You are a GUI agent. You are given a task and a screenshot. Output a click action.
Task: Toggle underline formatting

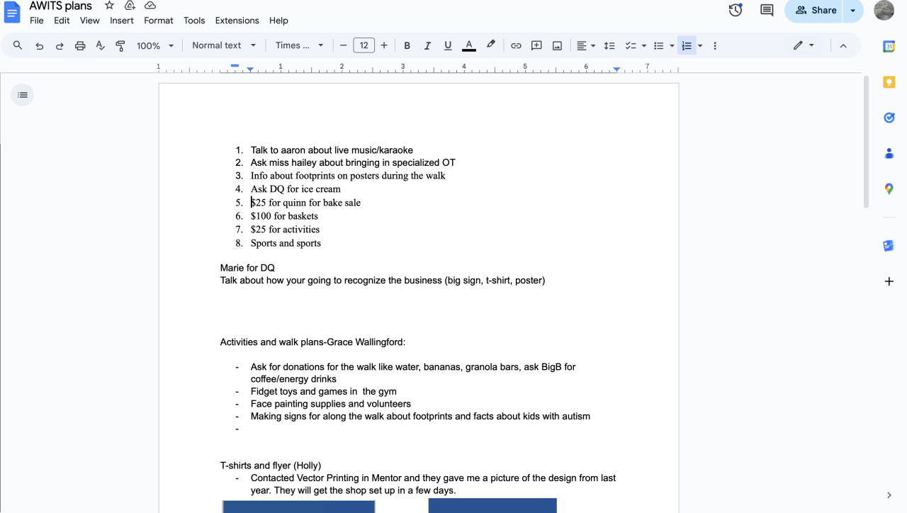point(448,45)
